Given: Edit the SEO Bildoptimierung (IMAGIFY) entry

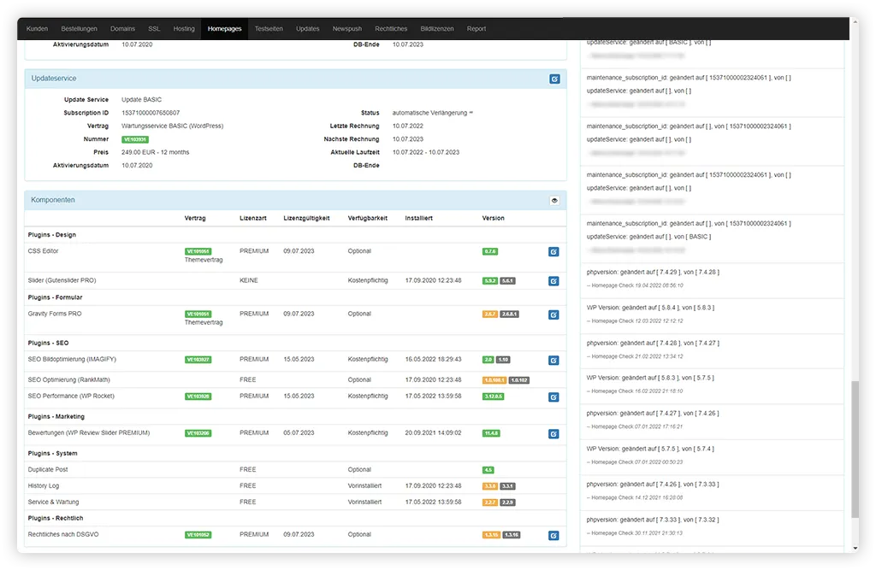Looking at the screenshot, I should (x=553, y=360).
